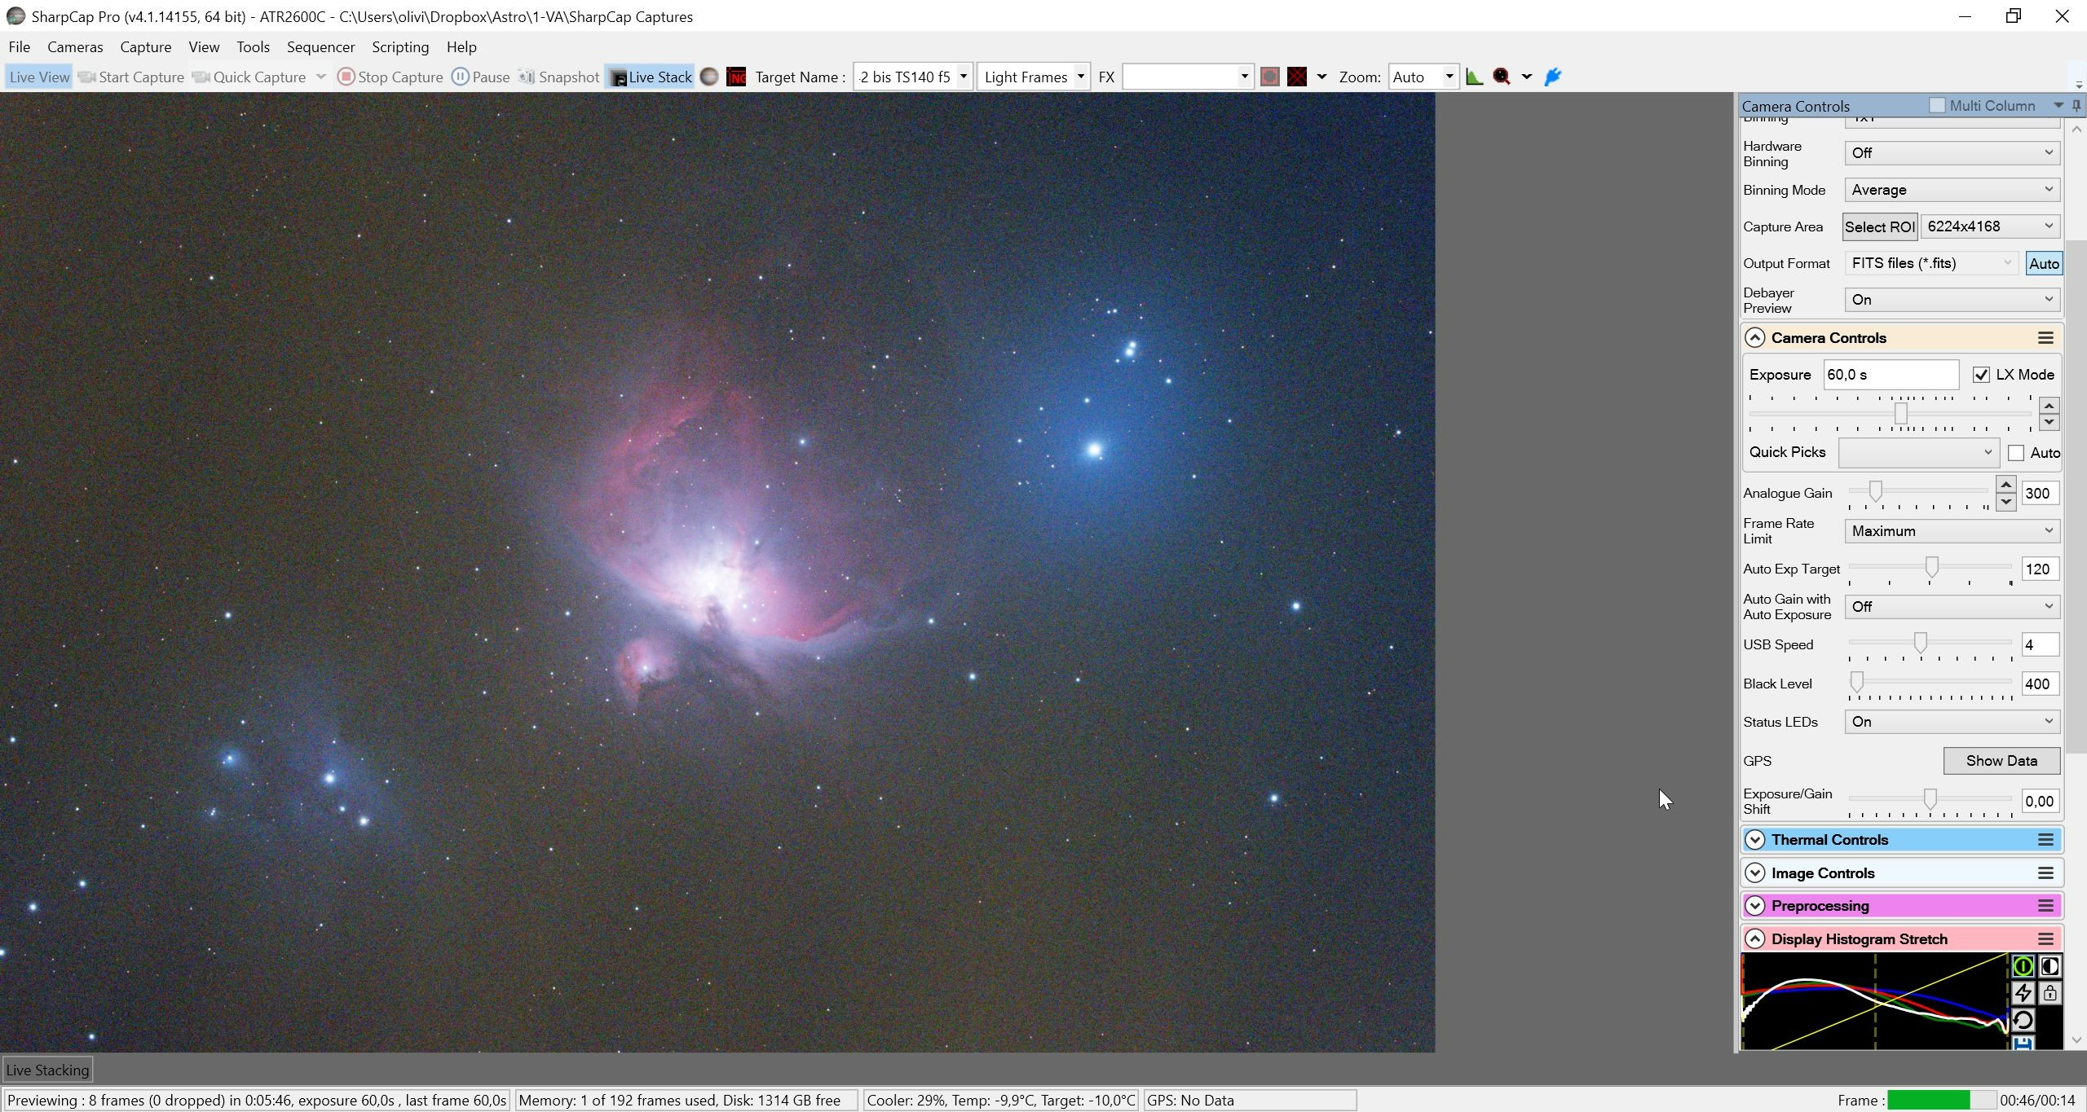Open the Scripting menu
Image resolution: width=2087 pixels, height=1112 pixels.
click(x=400, y=47)
